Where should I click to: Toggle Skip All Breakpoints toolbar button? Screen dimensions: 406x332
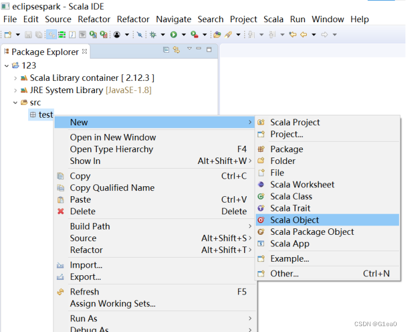click(140, 35)
